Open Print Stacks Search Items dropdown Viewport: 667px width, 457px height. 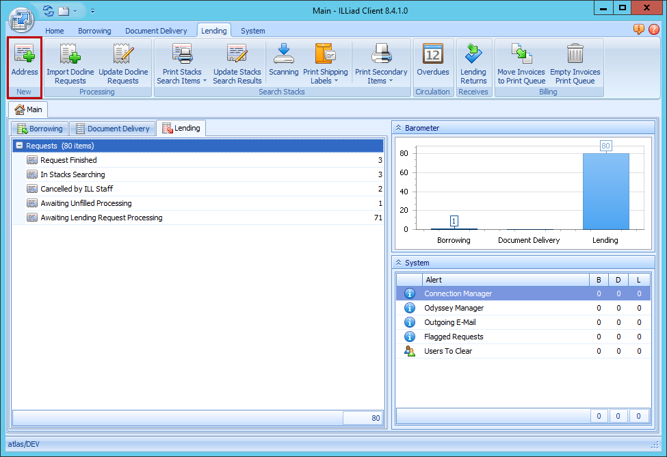click(182, 81)
